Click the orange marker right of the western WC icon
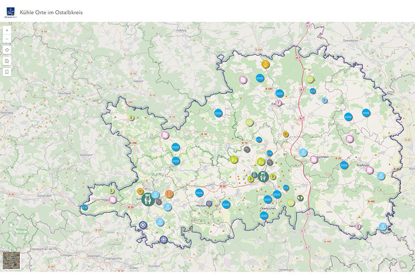The image size is (415, 277). click(169, 194)
